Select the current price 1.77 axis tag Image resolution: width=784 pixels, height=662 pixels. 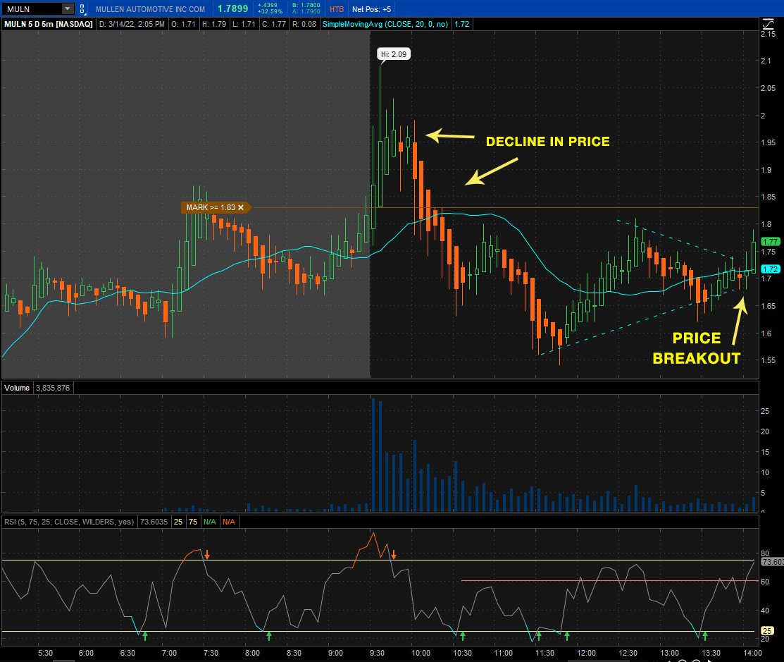click(x=771, y=242)
